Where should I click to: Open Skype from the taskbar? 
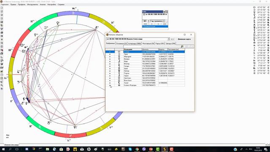tap(130, 149)
